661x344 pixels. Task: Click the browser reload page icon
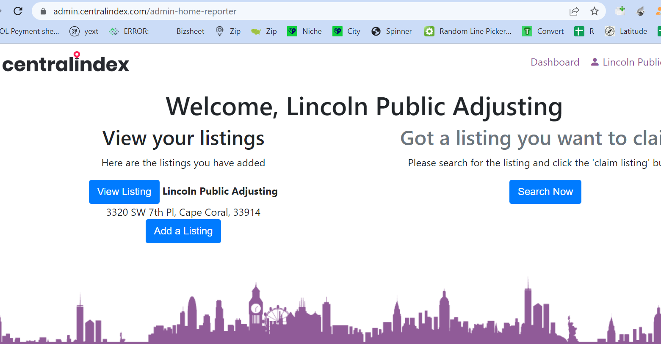[18, 11]
